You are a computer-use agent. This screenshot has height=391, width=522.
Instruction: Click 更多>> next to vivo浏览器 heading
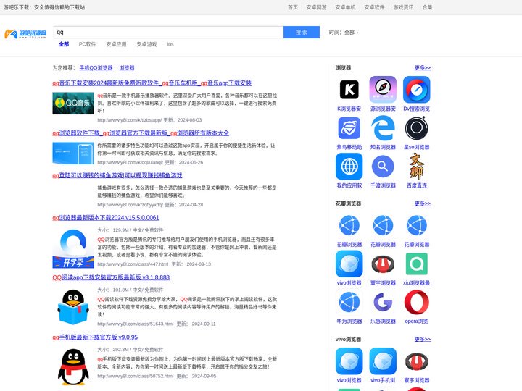pyautogui.click(x=423, y=339)
